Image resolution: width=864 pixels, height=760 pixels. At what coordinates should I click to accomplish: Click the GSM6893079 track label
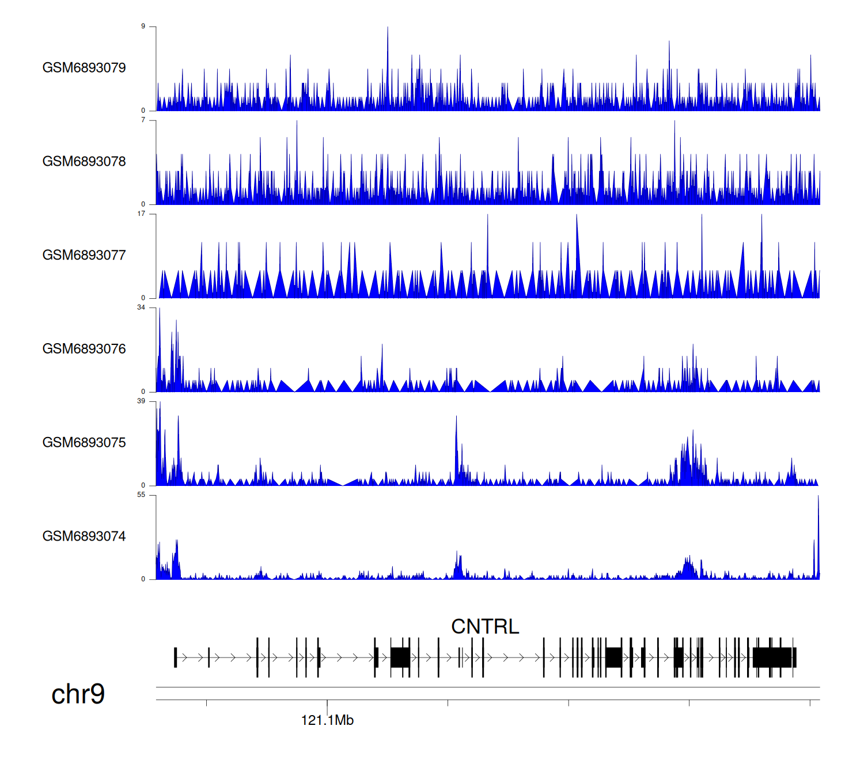(x=84, y=68)
